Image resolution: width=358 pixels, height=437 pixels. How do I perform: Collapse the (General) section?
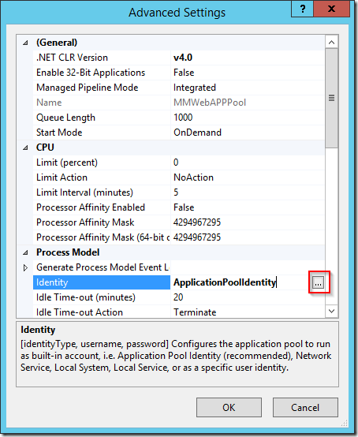[25, 43]
